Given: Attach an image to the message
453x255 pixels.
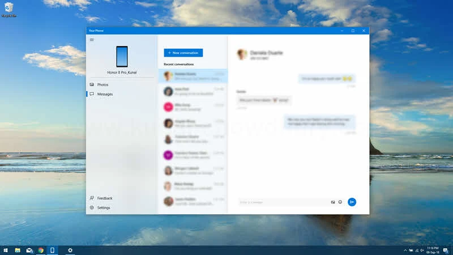Looking at the screenshot, I should pos(333,202).
